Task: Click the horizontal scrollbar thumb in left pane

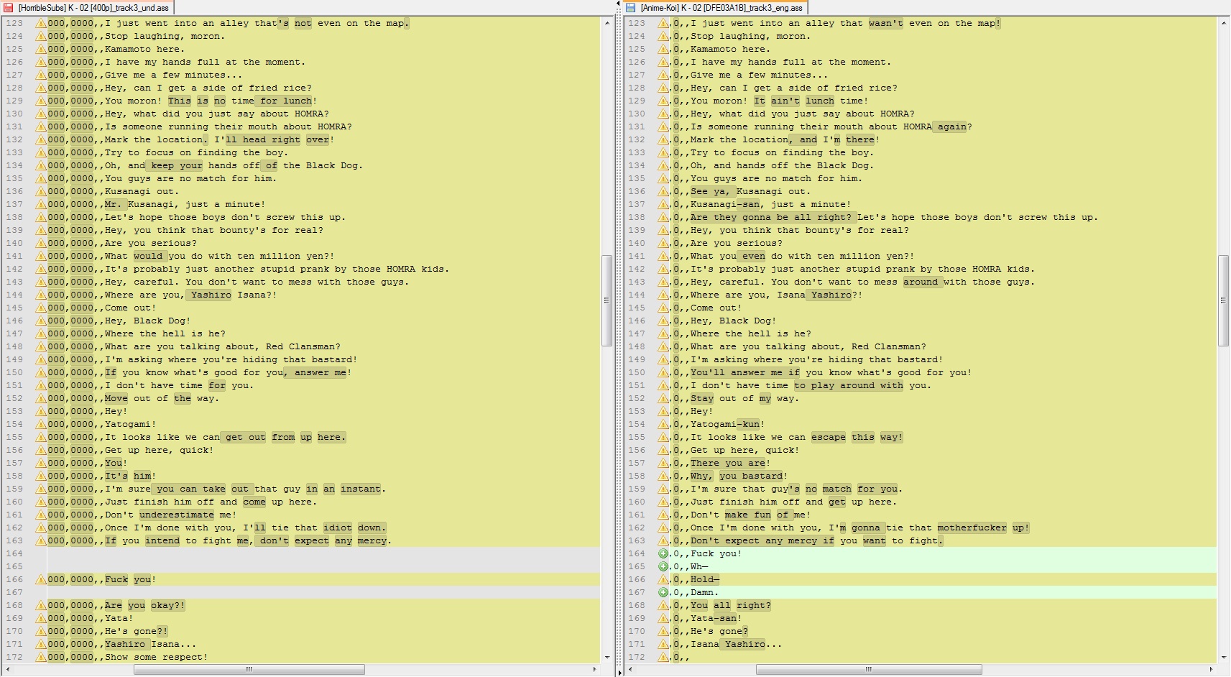Action: point(249,669)
